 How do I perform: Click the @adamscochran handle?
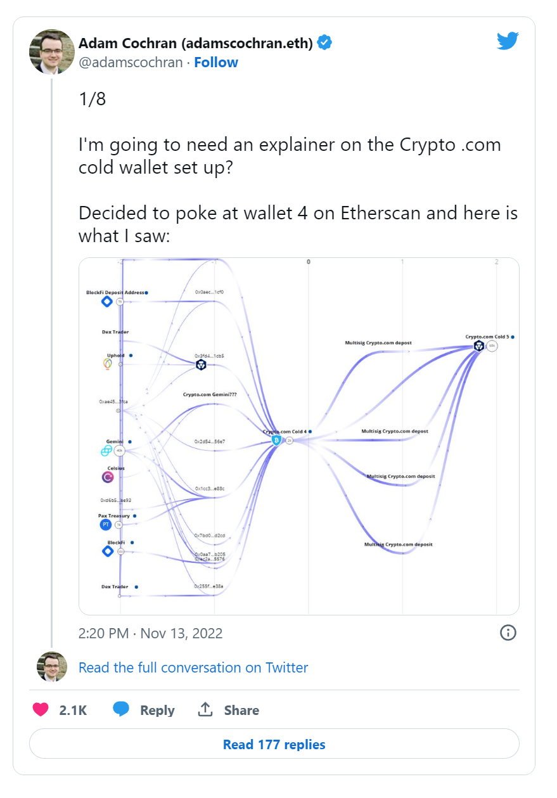(131, 62)
